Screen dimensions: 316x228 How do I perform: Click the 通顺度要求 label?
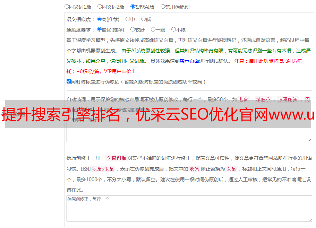pyautogui.click(x=80, y=30)
